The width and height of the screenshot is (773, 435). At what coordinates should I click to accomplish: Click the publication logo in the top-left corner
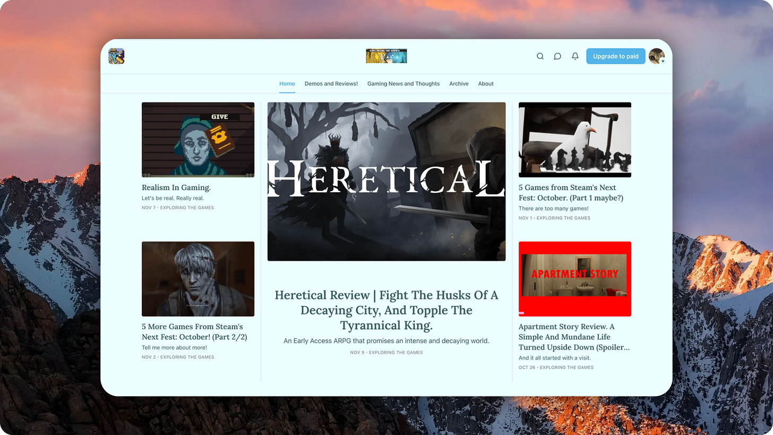coord(116,56)
